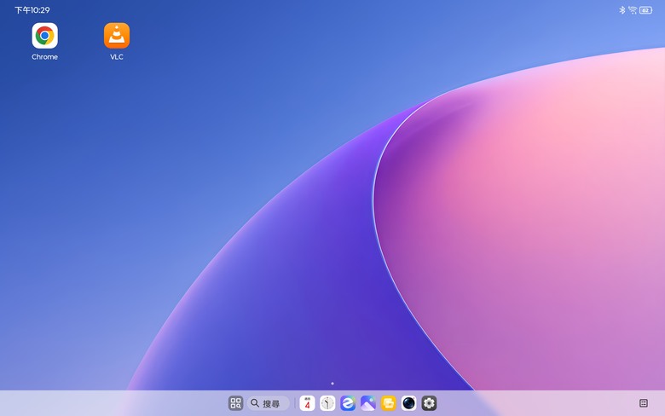Open the yellow File Manager icon
Image resolution: width=665 pixels, height=416 pixels.
pyautogui.click(x=389, y=403)
